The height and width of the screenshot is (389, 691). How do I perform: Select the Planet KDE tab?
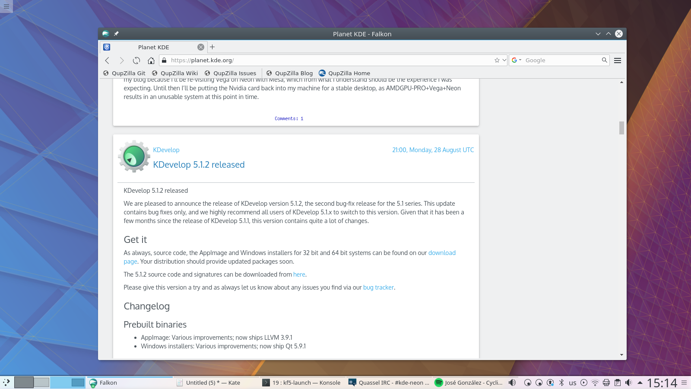(x=153, y=47)
